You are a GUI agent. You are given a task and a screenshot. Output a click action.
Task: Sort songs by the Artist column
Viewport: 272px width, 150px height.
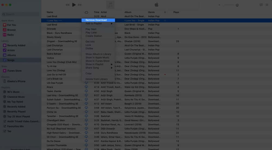click(x=104, y=12)
